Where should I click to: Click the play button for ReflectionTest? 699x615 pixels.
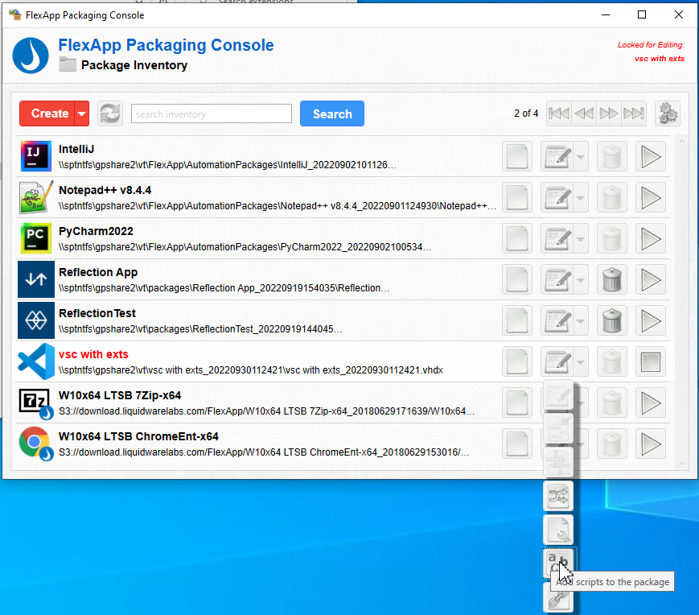pyautogui.click(x=651, y=320)
